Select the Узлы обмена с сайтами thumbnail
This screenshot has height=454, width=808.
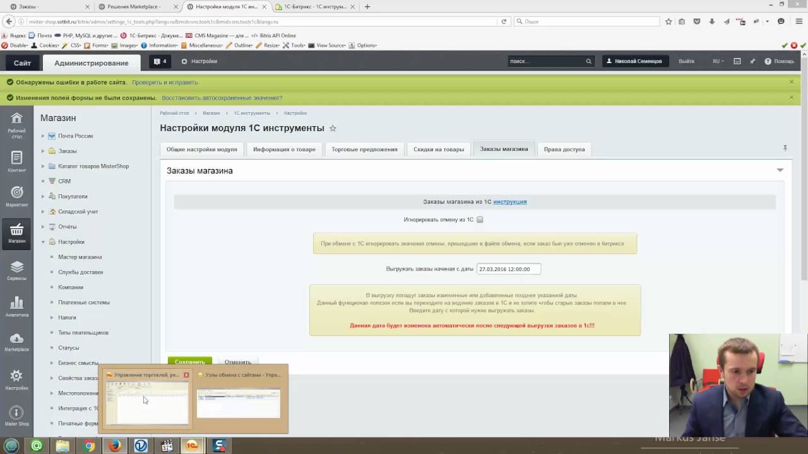239,398
